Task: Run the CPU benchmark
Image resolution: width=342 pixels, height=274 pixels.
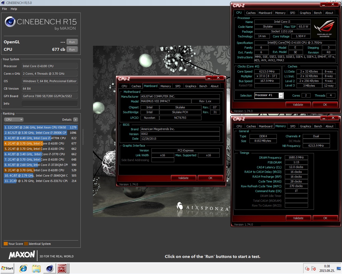Action: click(x=72, y=50)
